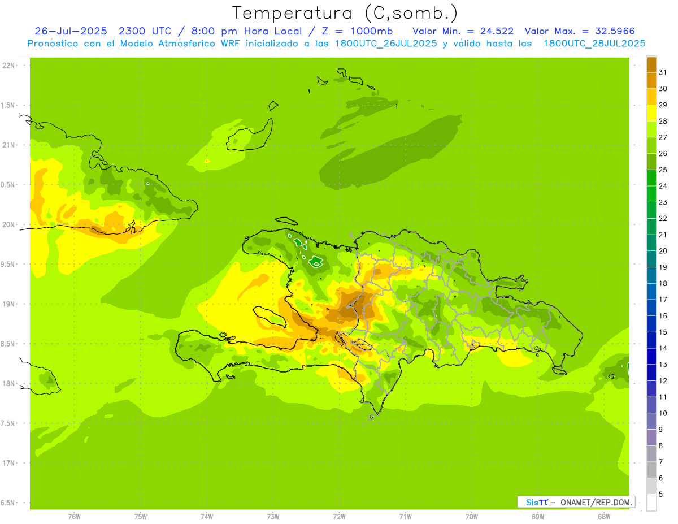The image size is (678, 524).
Task: Click the legend value '31'
Action: [x=663, y=72]
